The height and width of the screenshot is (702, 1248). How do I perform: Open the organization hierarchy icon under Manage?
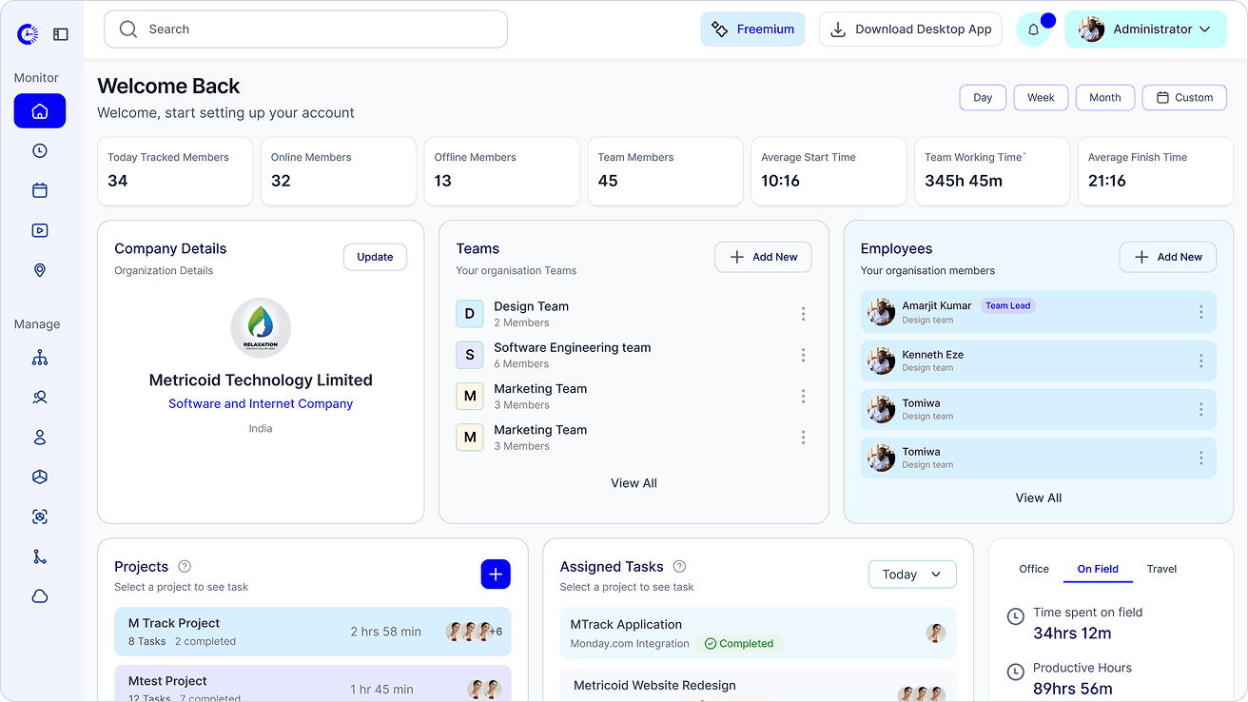point(40,358)
